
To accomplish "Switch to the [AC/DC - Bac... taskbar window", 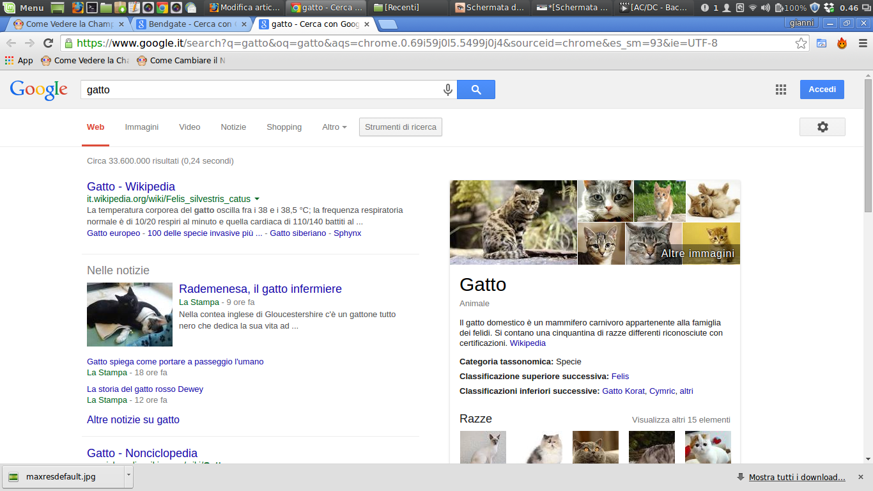I will (654, 8).
